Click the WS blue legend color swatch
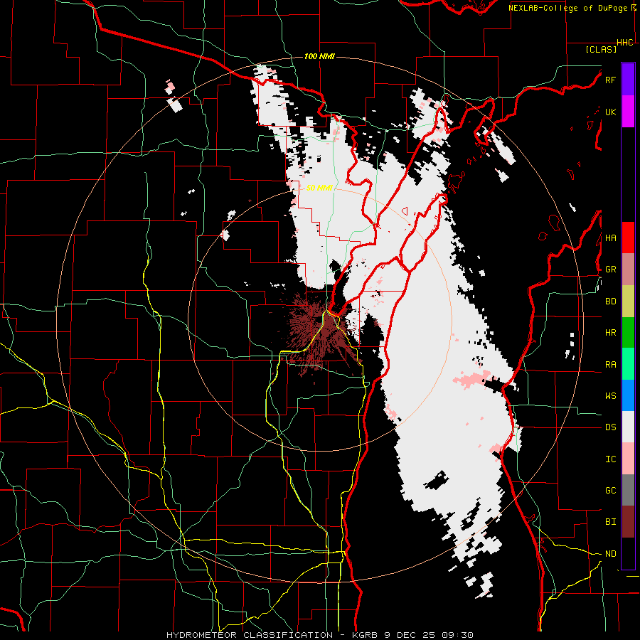 [x=628, y=395]
